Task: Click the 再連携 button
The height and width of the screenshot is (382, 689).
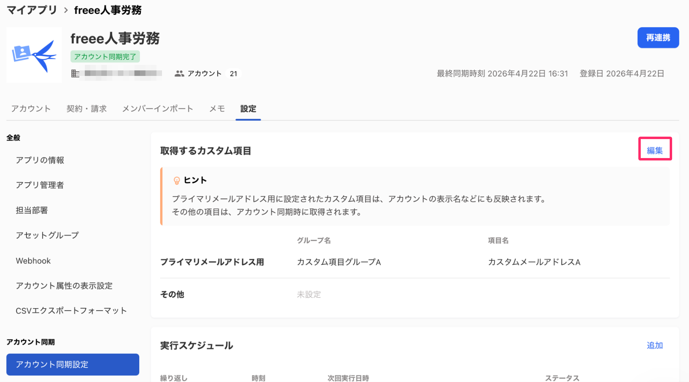Action: click(x=658, y=38)
